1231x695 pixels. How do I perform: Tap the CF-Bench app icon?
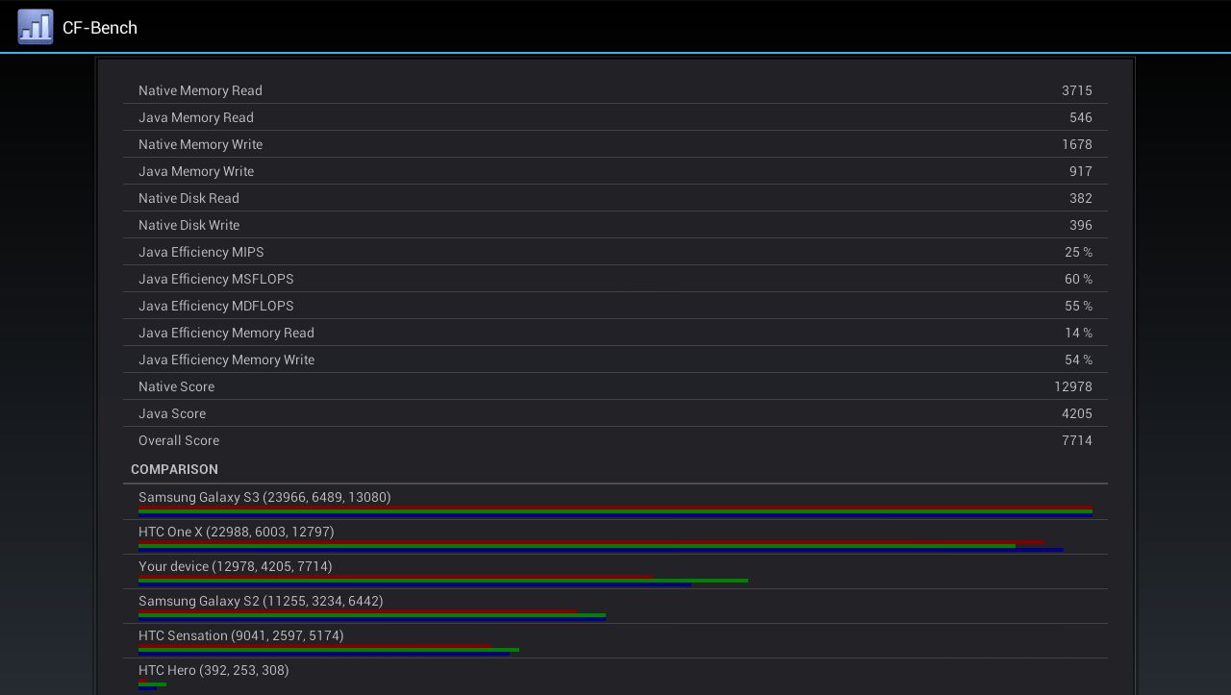(x=36, y=27)
